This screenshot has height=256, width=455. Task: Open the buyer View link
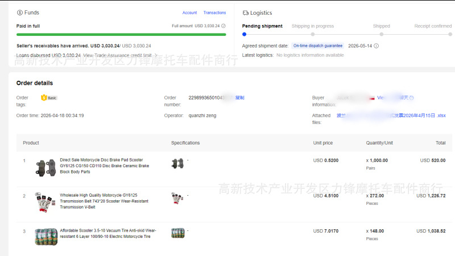coord(380,98)
